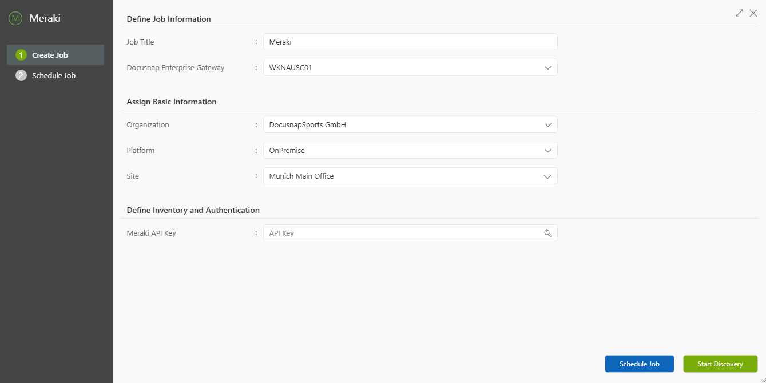This screenshot has height=383, width=766.
Task: Focus the Job Title input field
Action: coord(410,42)
